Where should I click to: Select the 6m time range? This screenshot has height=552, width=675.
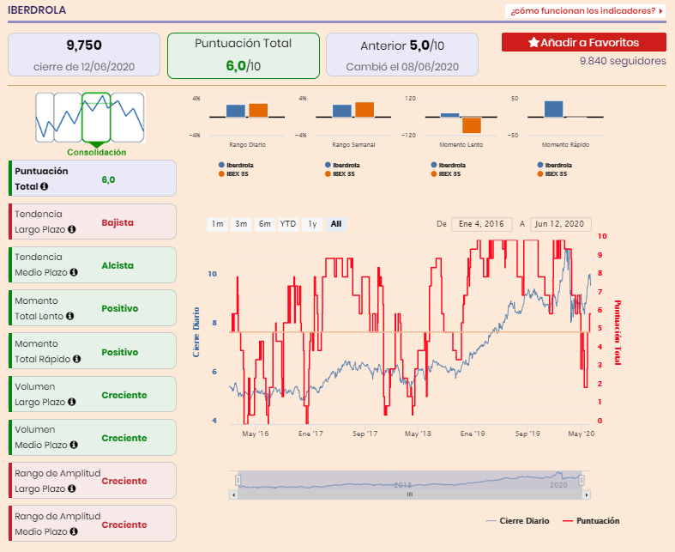pyautogui.click(x=265, y=224)
